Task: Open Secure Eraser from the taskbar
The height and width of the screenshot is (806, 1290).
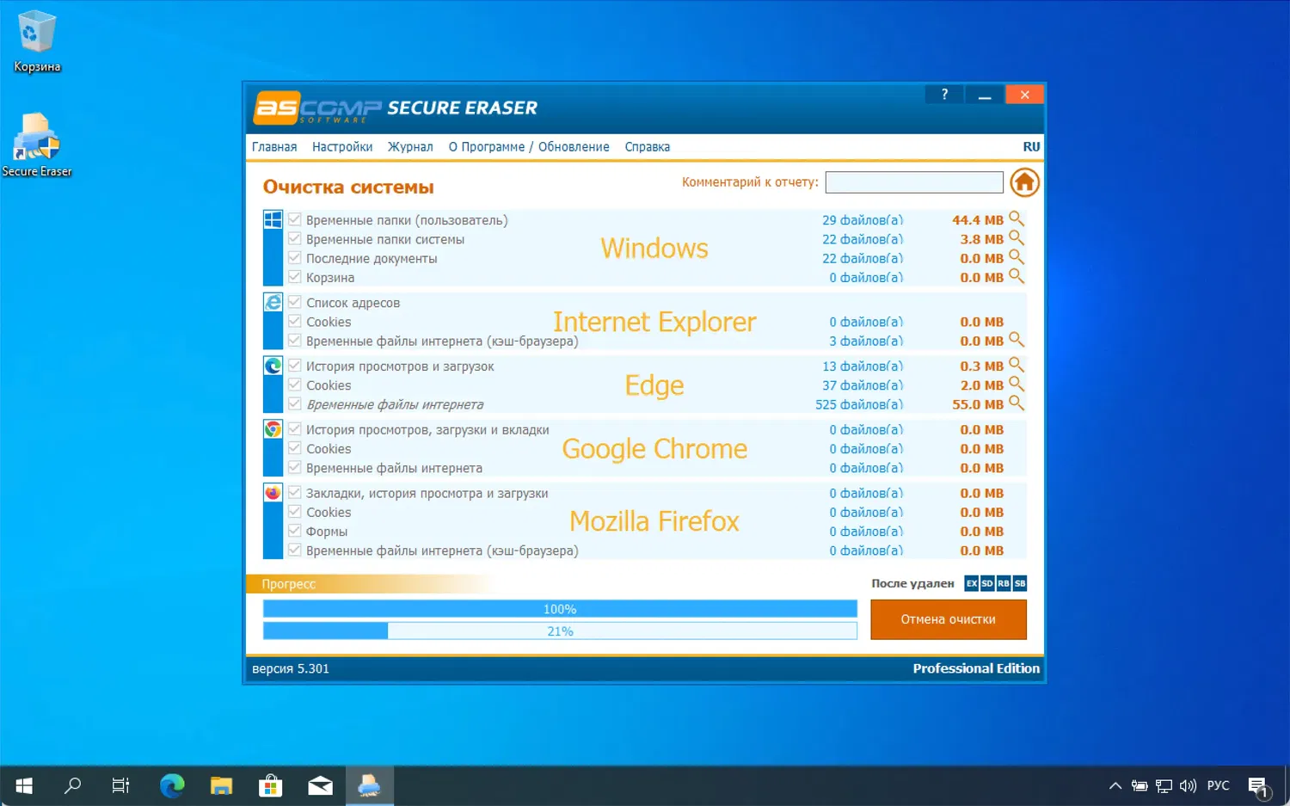Action: pos(369,785)
